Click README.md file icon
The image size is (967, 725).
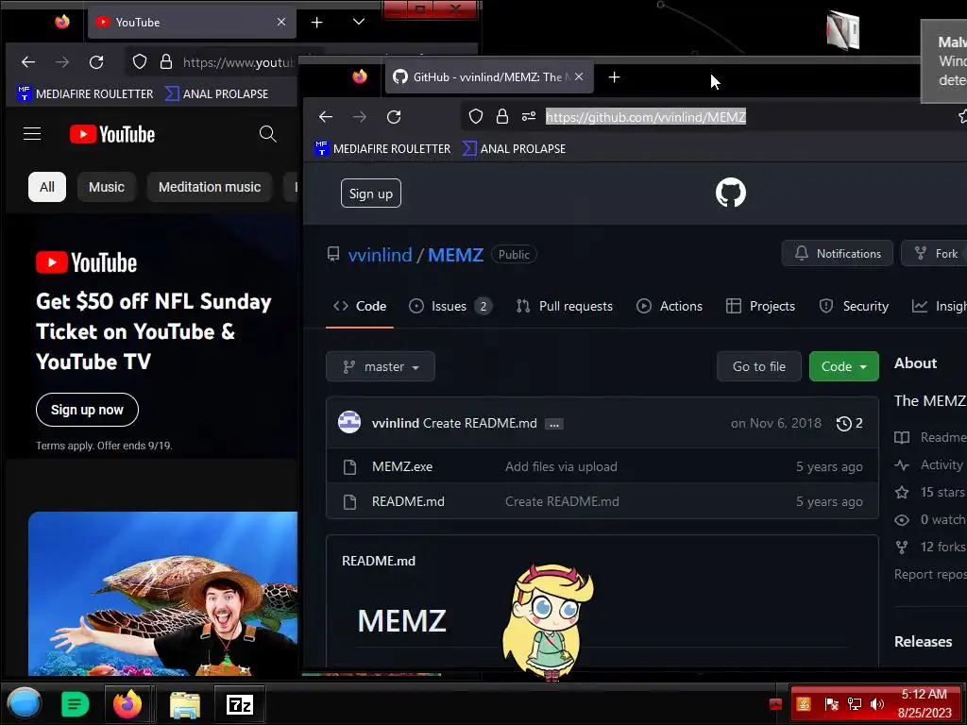tap(349, 502)
